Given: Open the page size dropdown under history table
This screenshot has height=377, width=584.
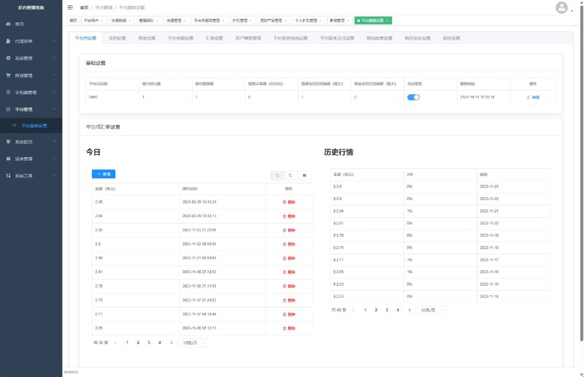Looking at the screenshot, I should (x=431, y=310).
